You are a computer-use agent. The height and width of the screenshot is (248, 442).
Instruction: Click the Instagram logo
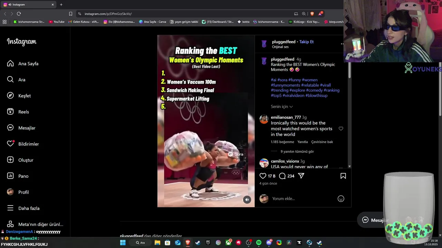point(21,42)
